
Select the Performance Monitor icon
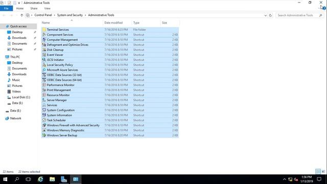click(44, 85)
